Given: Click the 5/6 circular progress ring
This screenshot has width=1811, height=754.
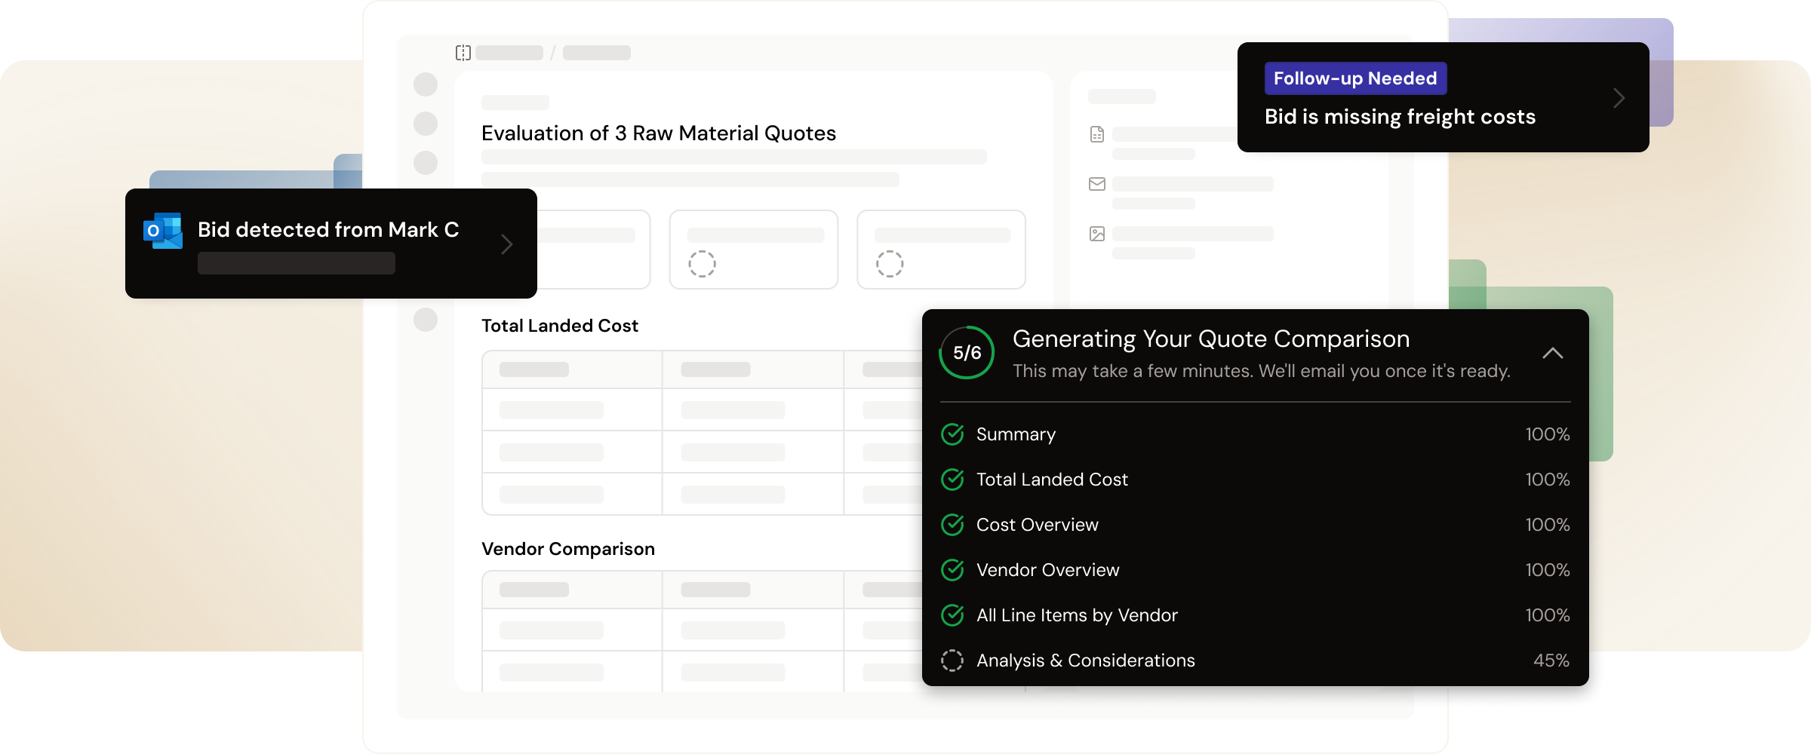Looking at the screenshot, I should coord(965,351).
